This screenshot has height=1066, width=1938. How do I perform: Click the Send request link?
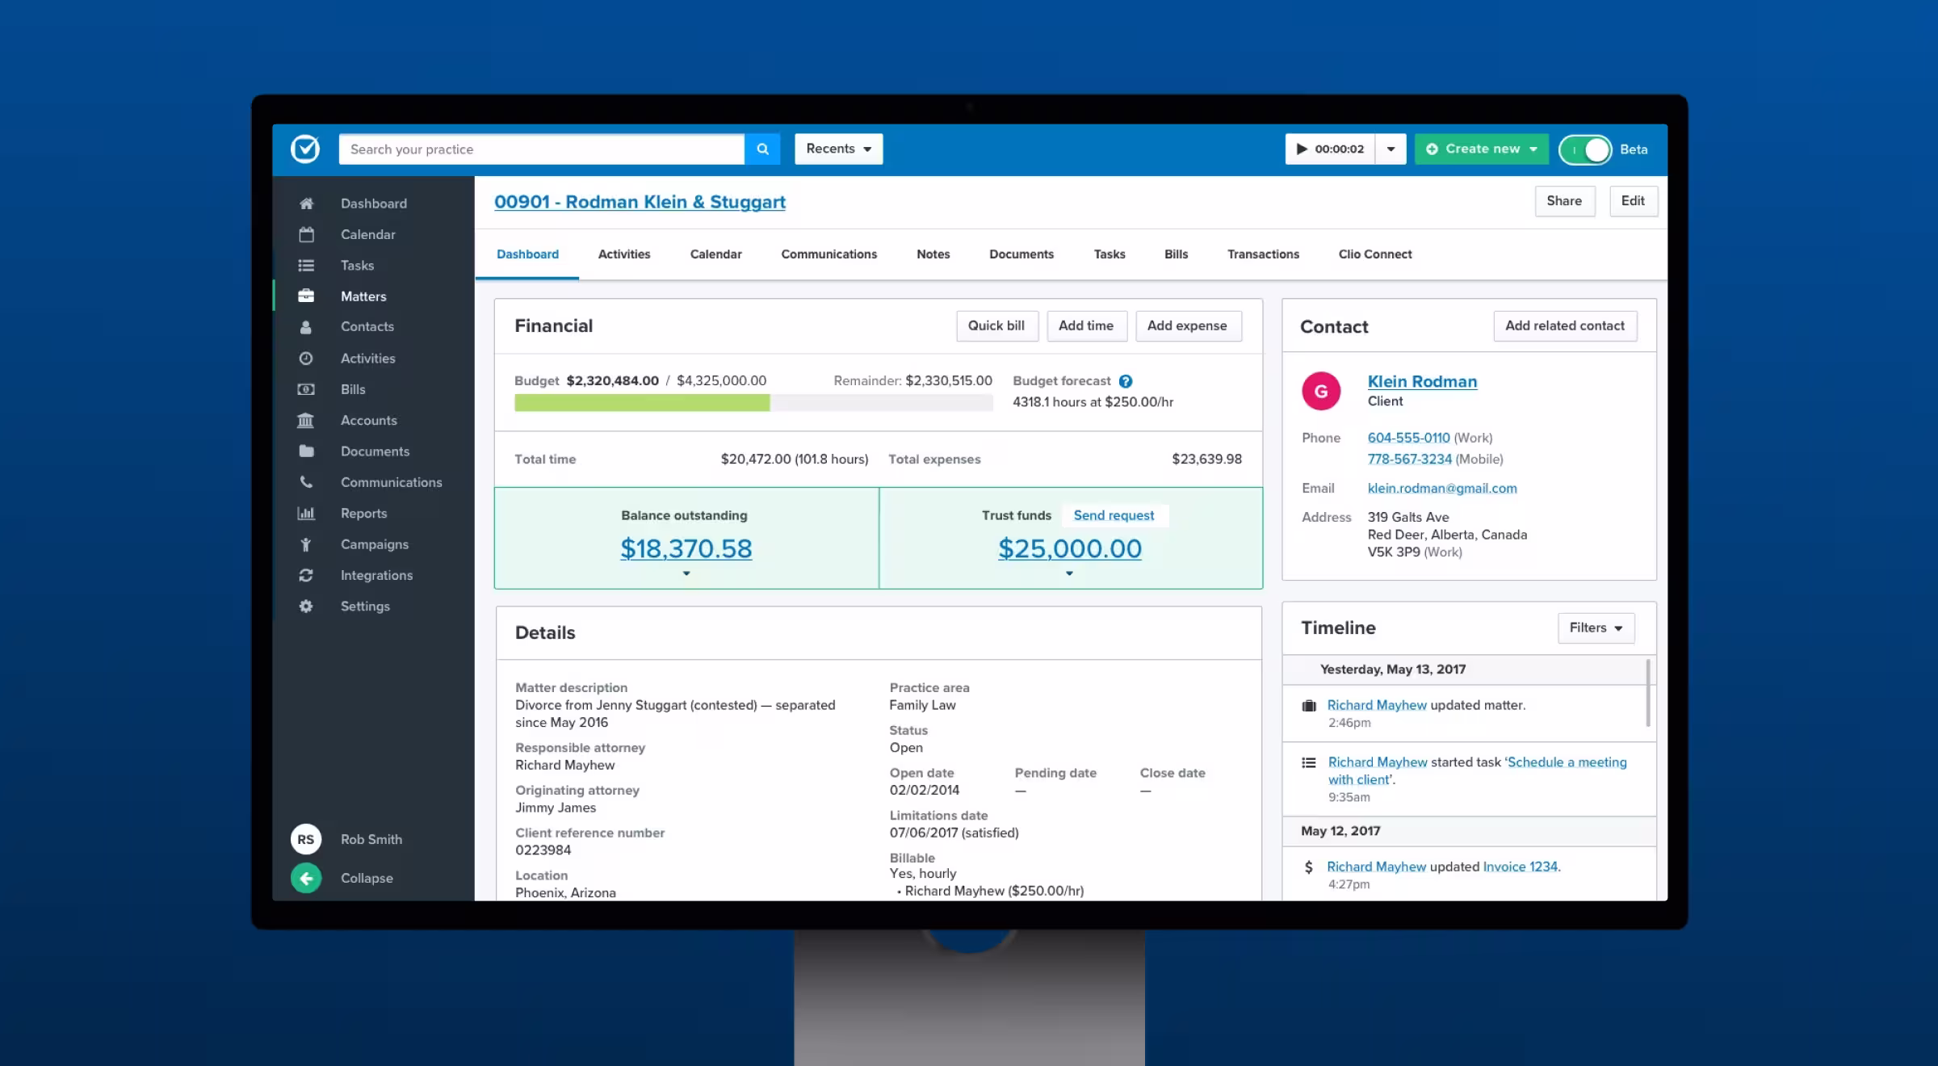[1114, 515]
